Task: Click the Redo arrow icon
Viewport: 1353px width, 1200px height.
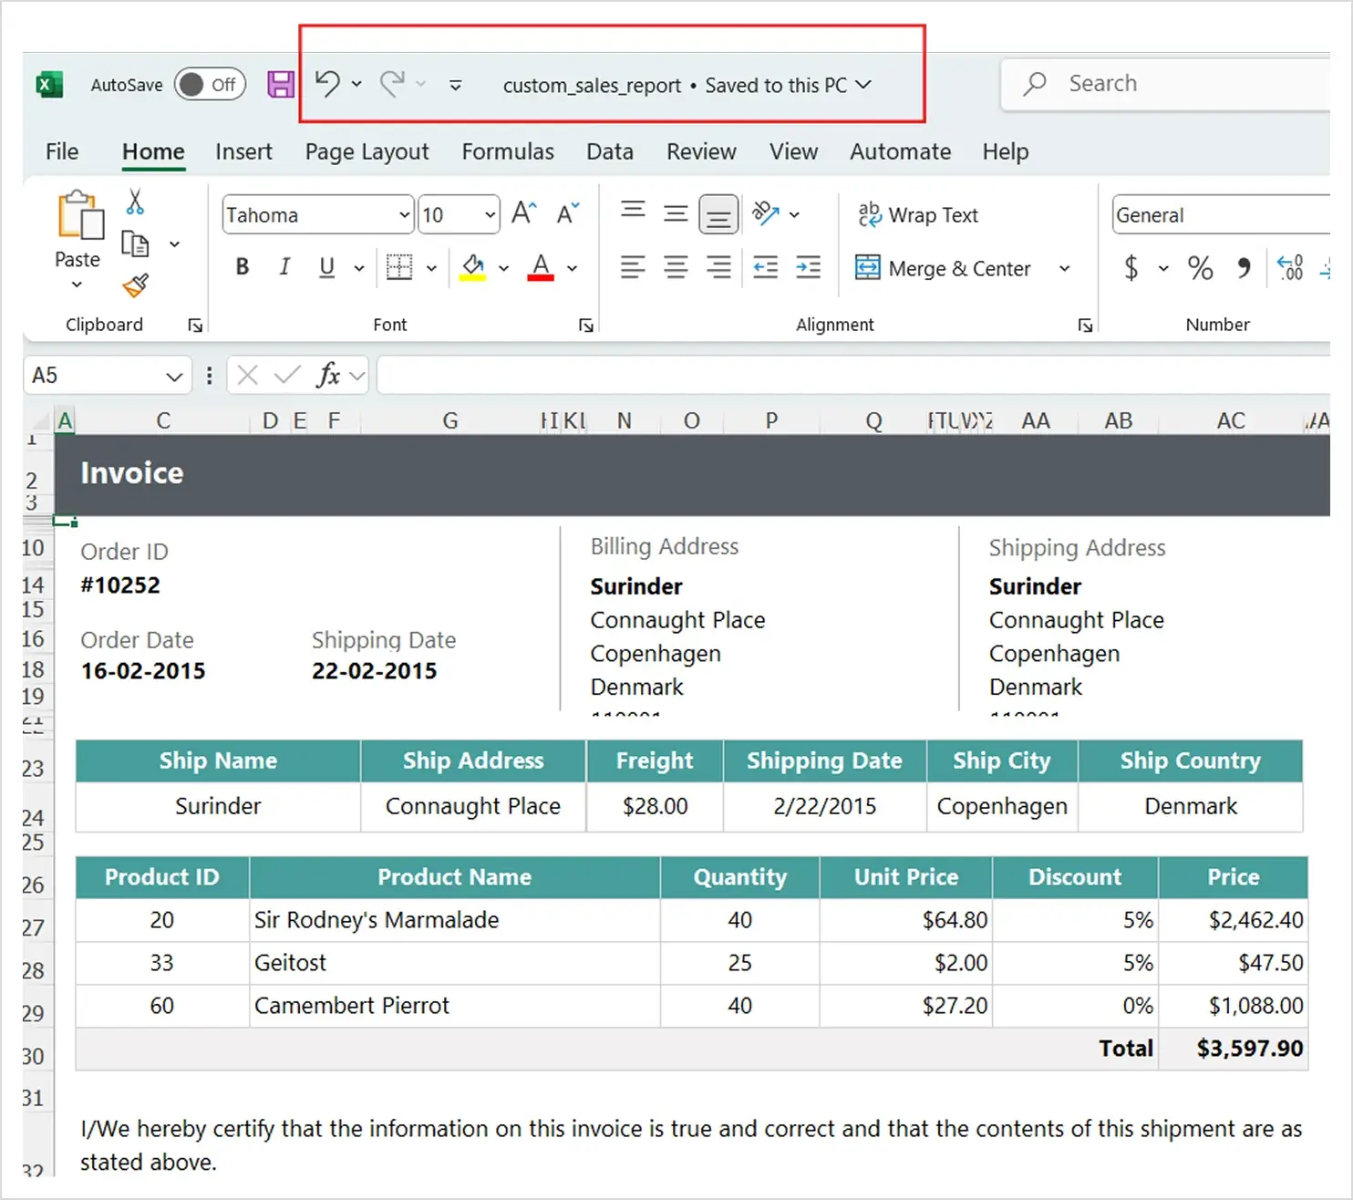Action: (392, 84)
